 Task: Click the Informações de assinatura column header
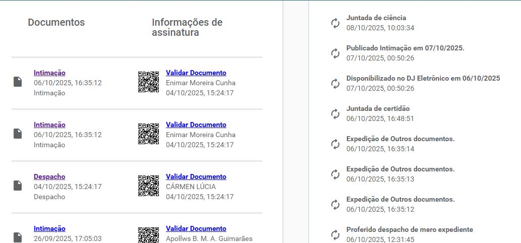point(187,27)
